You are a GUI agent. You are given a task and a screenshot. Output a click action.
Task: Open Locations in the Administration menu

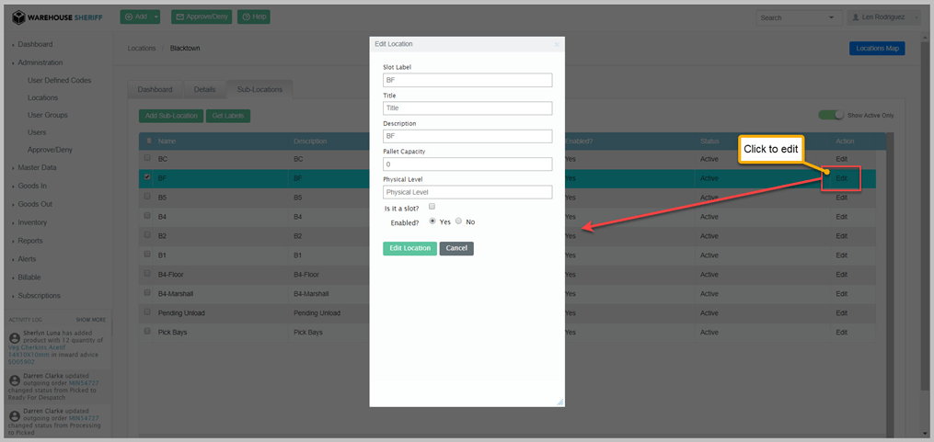(x=42, y=97)
